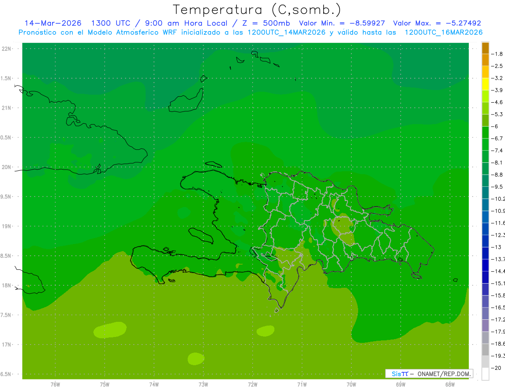Click the 68W longitude label
The height and width of the screenshot is (390, 505).
click(449, 385)
